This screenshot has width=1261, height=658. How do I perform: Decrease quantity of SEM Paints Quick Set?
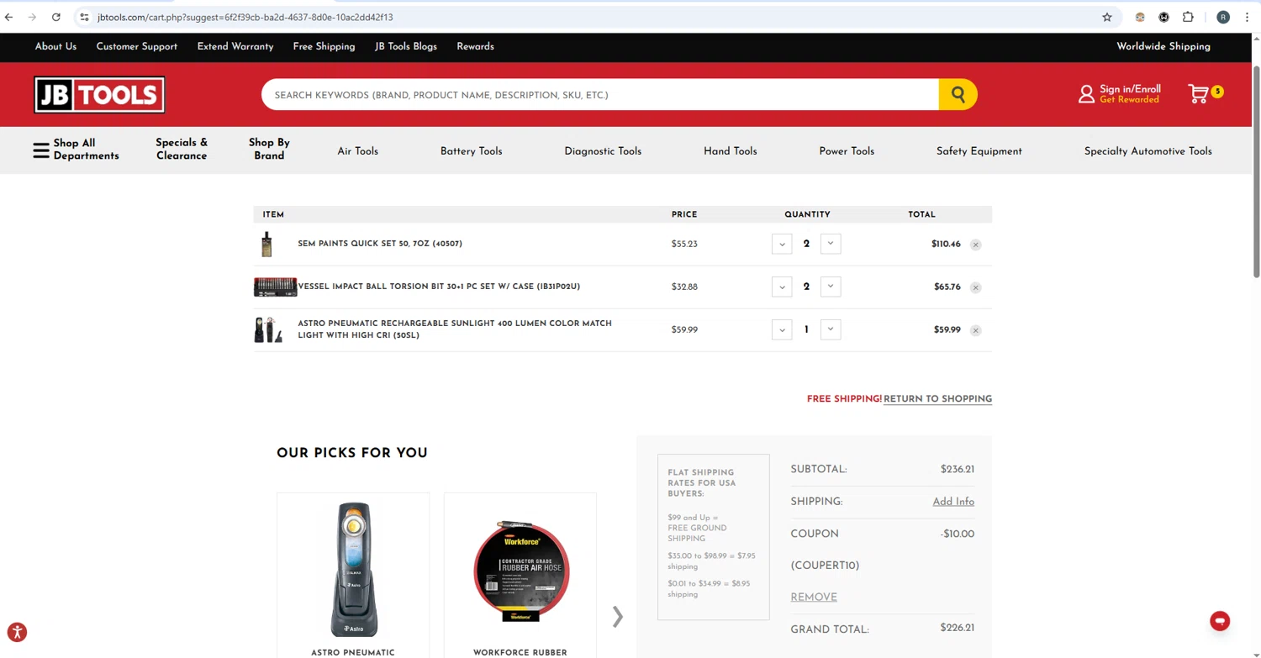pyautogui.click(x=782, y=244)
